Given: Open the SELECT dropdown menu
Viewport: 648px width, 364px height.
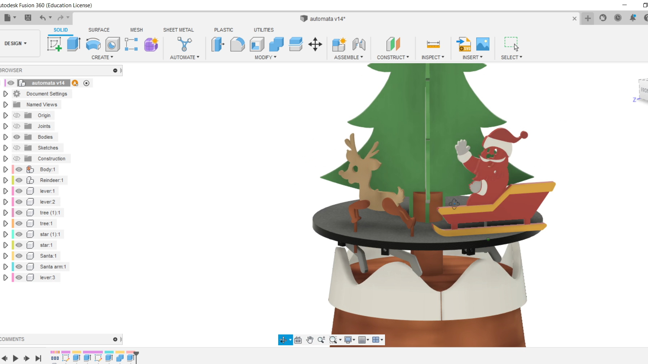Looking at the screenshot, I should tap(511, 57).
